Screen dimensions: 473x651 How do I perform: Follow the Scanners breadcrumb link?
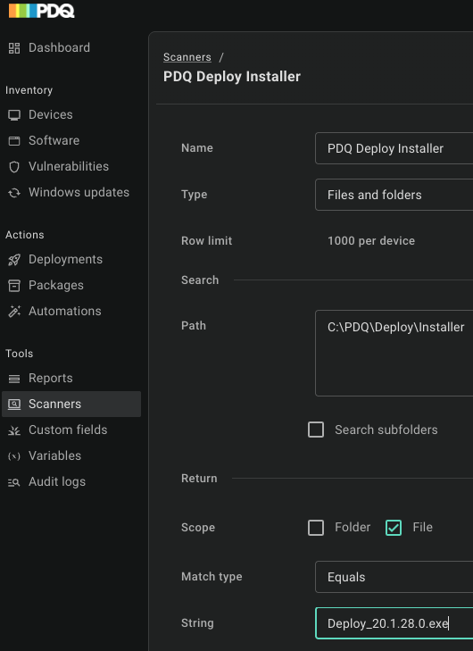point(187,57)
